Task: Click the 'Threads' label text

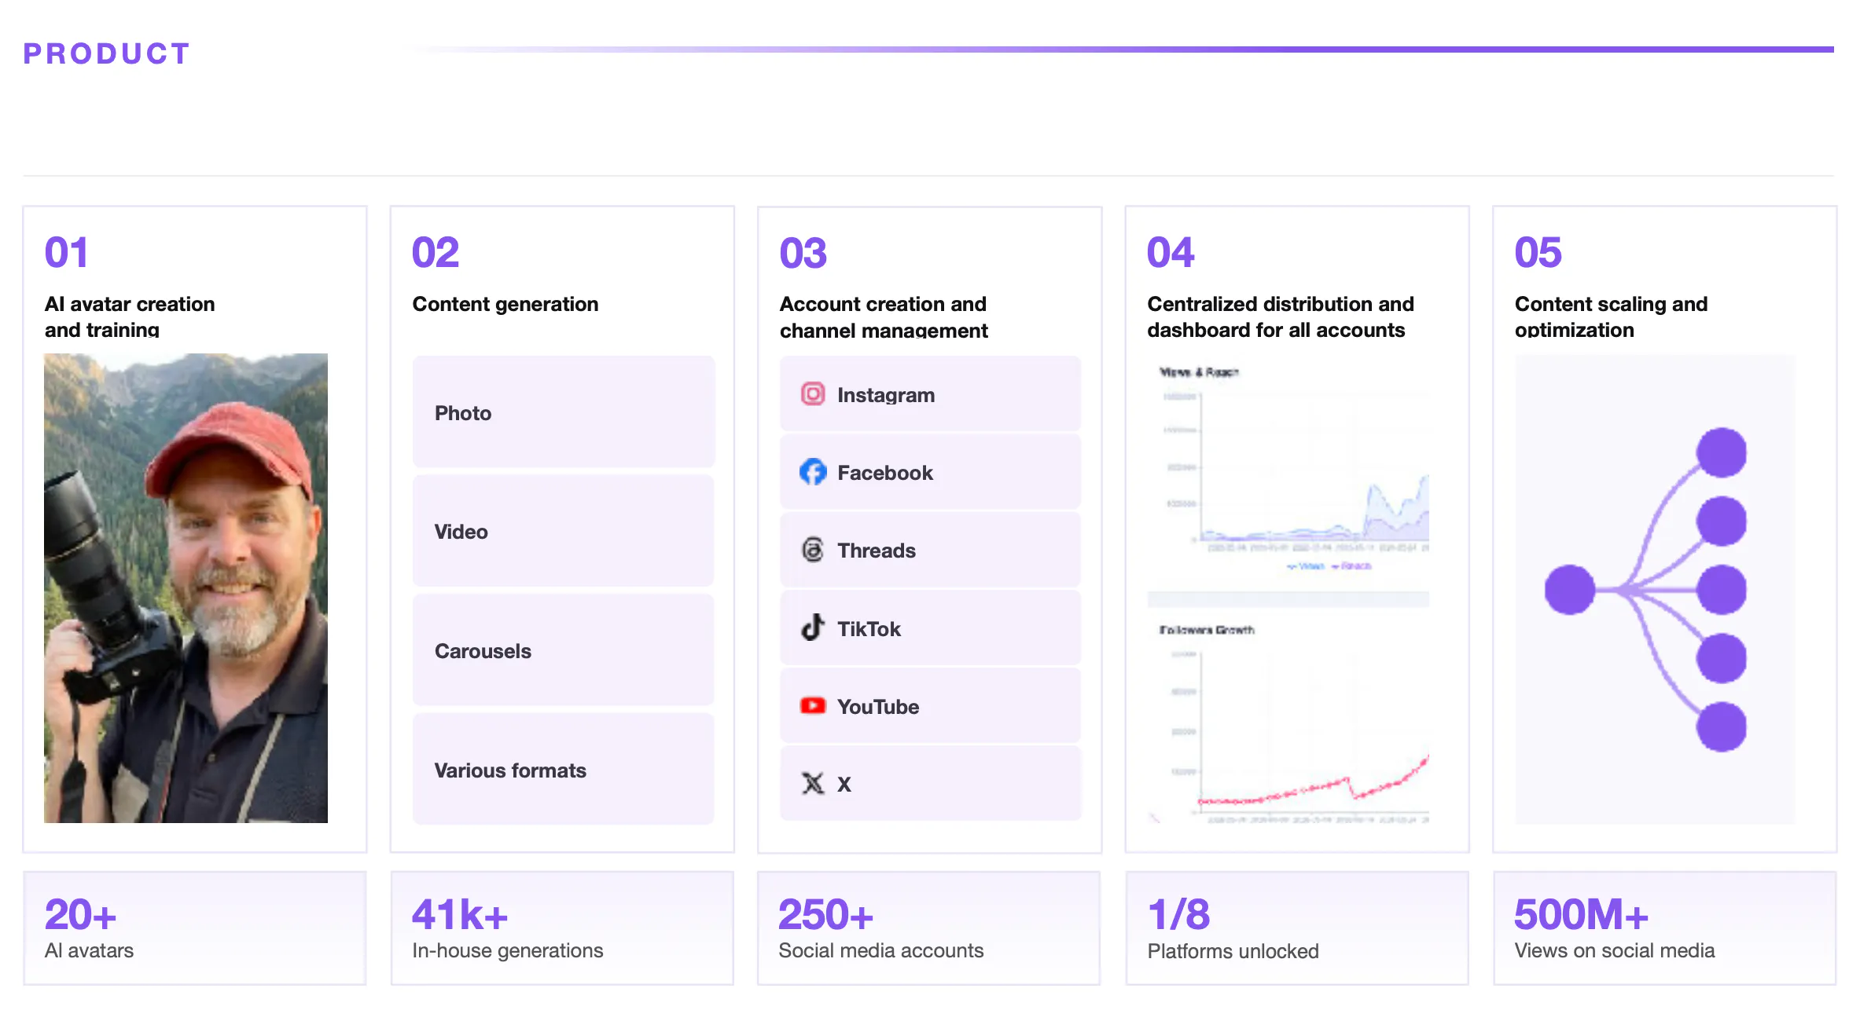Action: click(x=877, y=551)
